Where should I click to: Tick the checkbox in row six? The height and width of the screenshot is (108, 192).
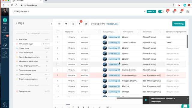(58, 64)
